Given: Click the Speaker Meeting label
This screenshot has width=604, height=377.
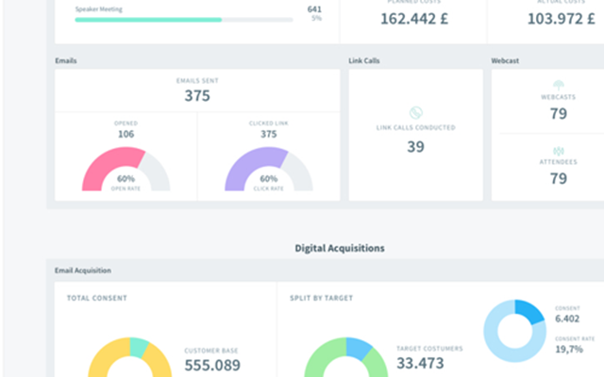Looking at the screenshot, I should (98, 9).
